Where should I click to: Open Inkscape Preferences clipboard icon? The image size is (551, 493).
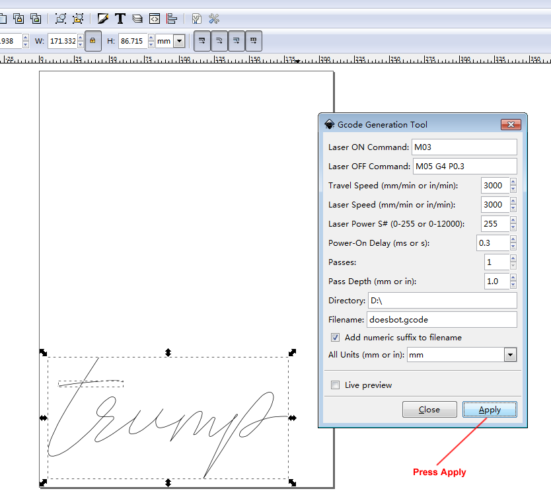[x=197, y=19]
